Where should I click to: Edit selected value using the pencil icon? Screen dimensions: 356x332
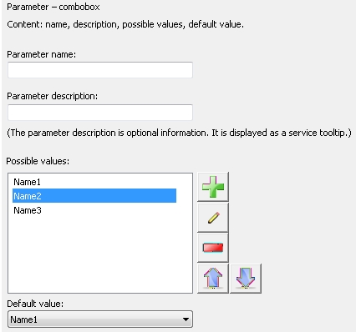click(x=213, y=218)
